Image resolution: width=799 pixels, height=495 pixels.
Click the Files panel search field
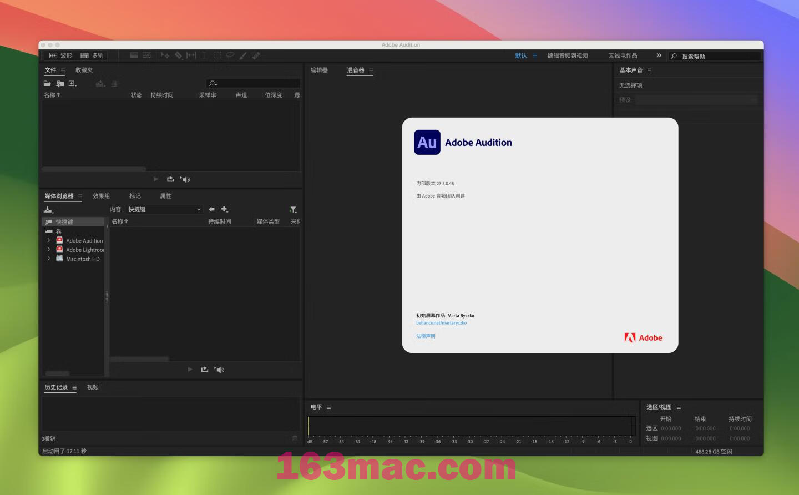coord(253,83)
